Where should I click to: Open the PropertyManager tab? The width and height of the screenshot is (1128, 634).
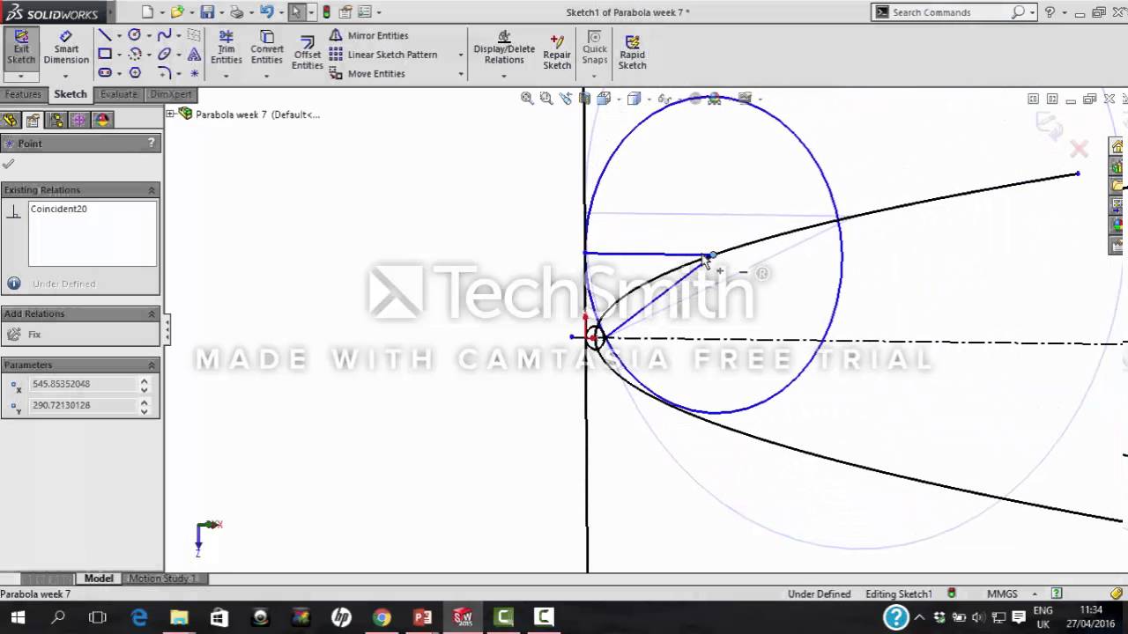tap(33, 120)
